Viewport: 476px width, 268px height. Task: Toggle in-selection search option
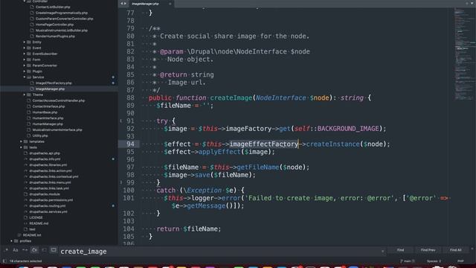(44, 250)
